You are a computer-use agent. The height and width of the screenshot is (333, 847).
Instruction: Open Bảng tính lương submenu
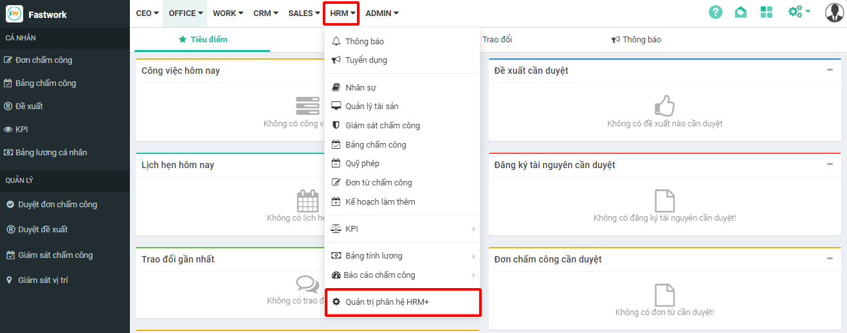point(402,256)
